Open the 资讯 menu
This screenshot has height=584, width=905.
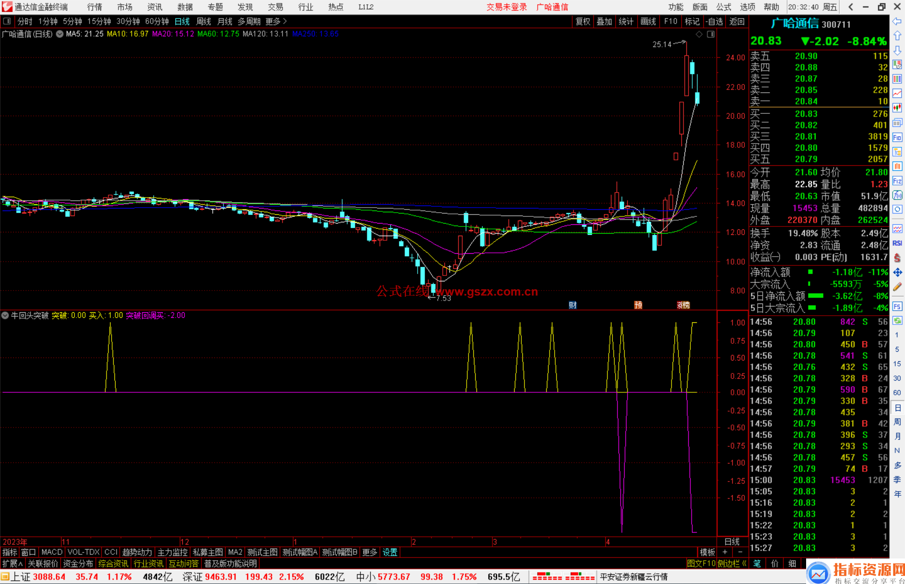[x=155, y=7]
